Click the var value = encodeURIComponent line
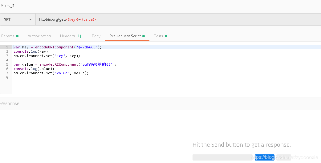The height and width of the screenshot is (163, 321). point(65,64)
